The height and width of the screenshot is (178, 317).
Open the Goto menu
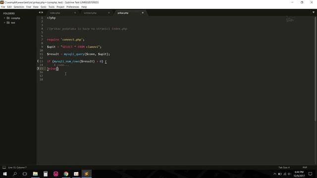pos(43,7)
